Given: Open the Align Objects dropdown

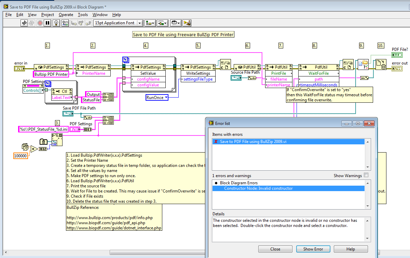Looking at the screenshot, I should (150, 23).
